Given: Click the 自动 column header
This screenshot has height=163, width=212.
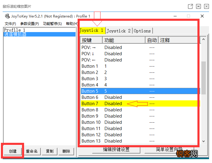Looking at the screenshot, I should click(152, 40).
